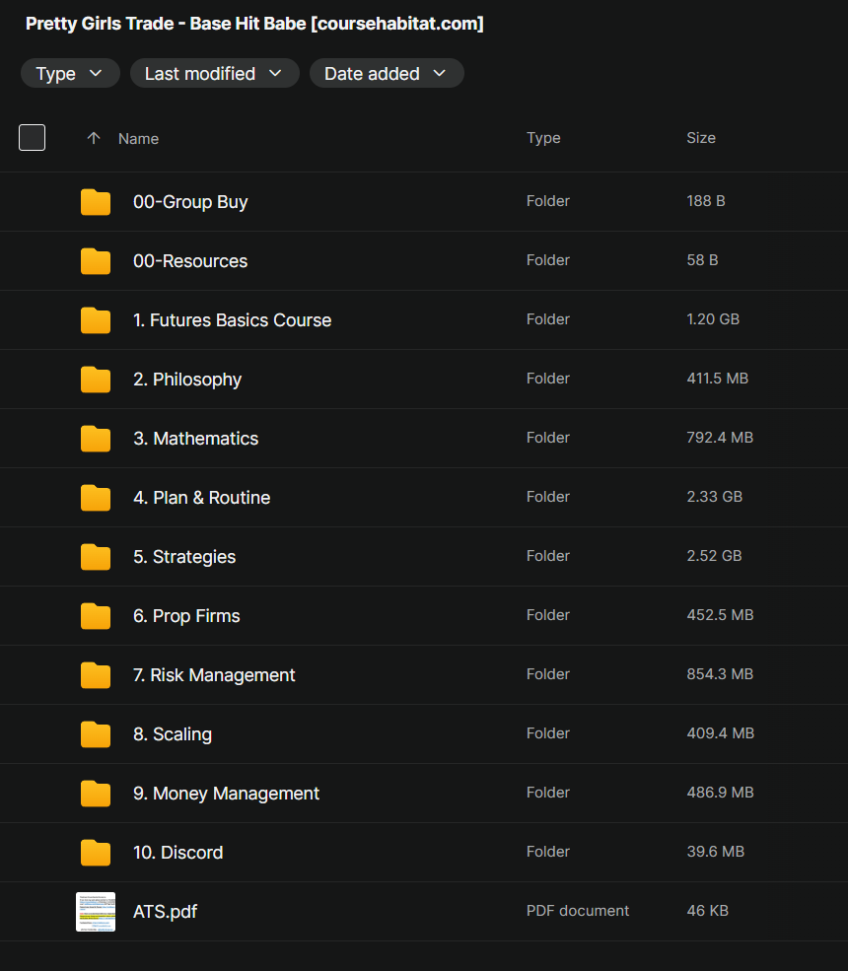Click the Discord folder icon
This screenshot has width=848, height=971.
click(x=96, y=853)
